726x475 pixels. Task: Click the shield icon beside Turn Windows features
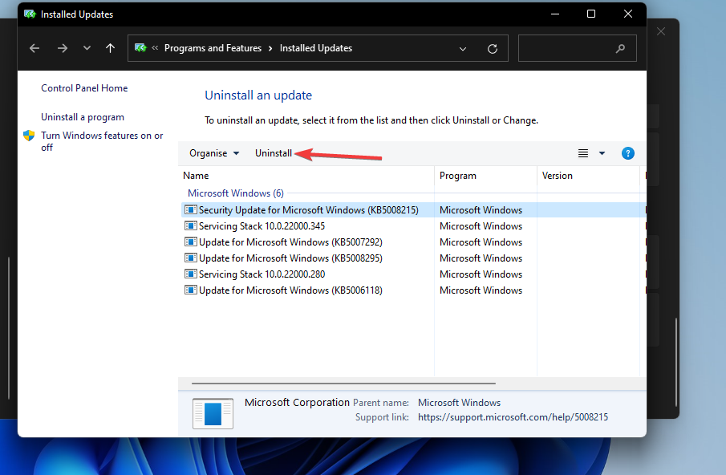pos(29,136)
